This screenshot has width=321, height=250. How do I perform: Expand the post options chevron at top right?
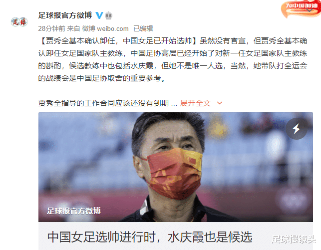pos(310,9)
